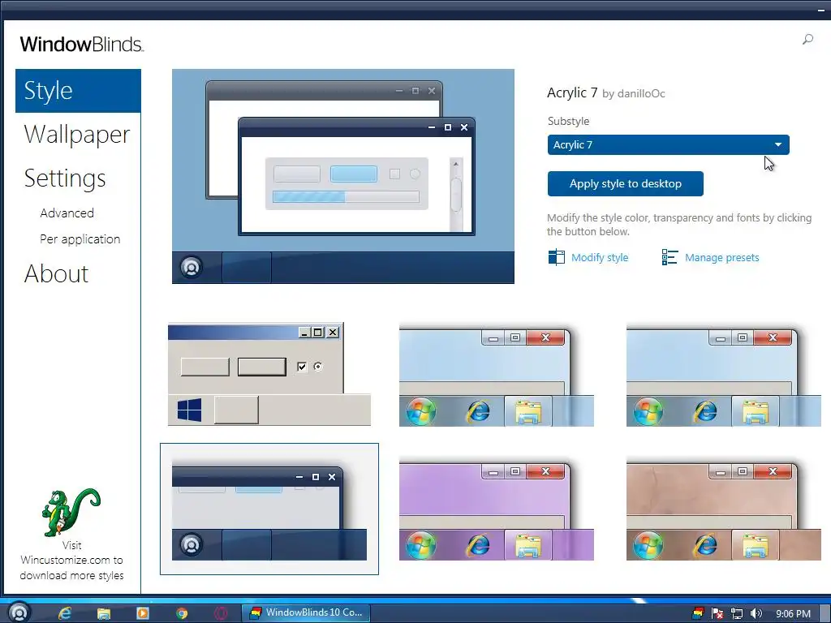Open the Advanced settings subsection
The image size is (831, 623).
(x=67, y=213)
